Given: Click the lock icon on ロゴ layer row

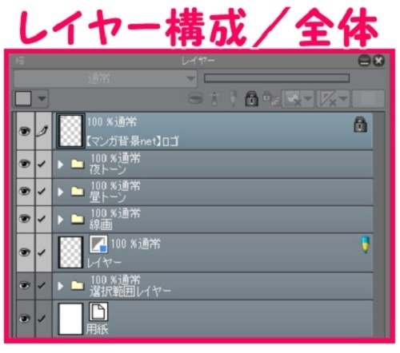Looking at the screenshot, I should (360, 125).
